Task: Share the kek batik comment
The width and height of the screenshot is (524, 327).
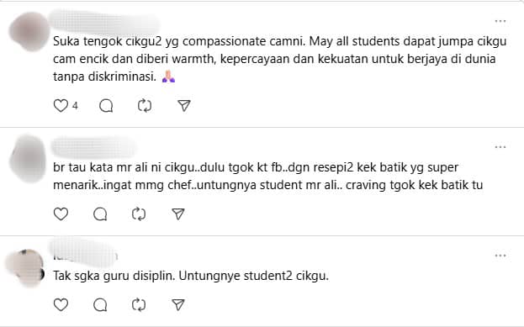Action: point(178,214)
